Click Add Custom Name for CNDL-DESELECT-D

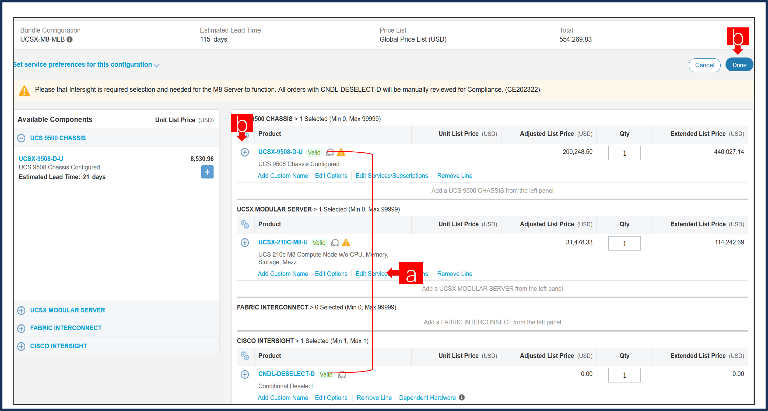283,398
